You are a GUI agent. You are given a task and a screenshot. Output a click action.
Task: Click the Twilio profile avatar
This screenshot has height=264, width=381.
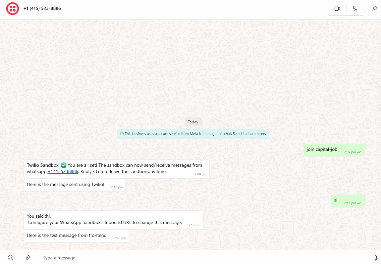pyautogui.click(x=13, y=9)
